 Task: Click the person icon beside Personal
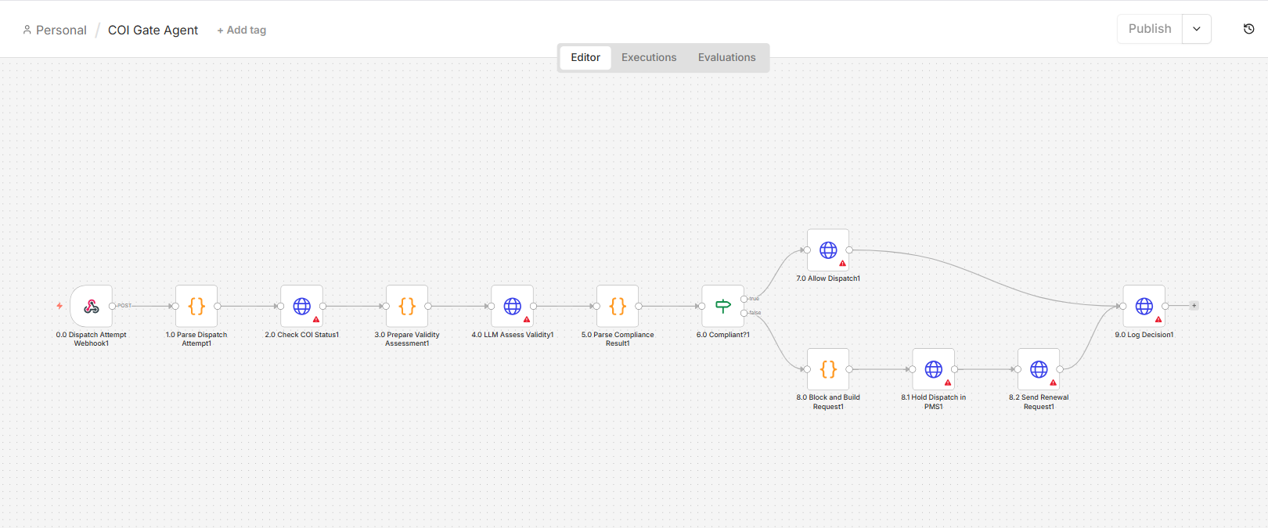tap(27, 30)
